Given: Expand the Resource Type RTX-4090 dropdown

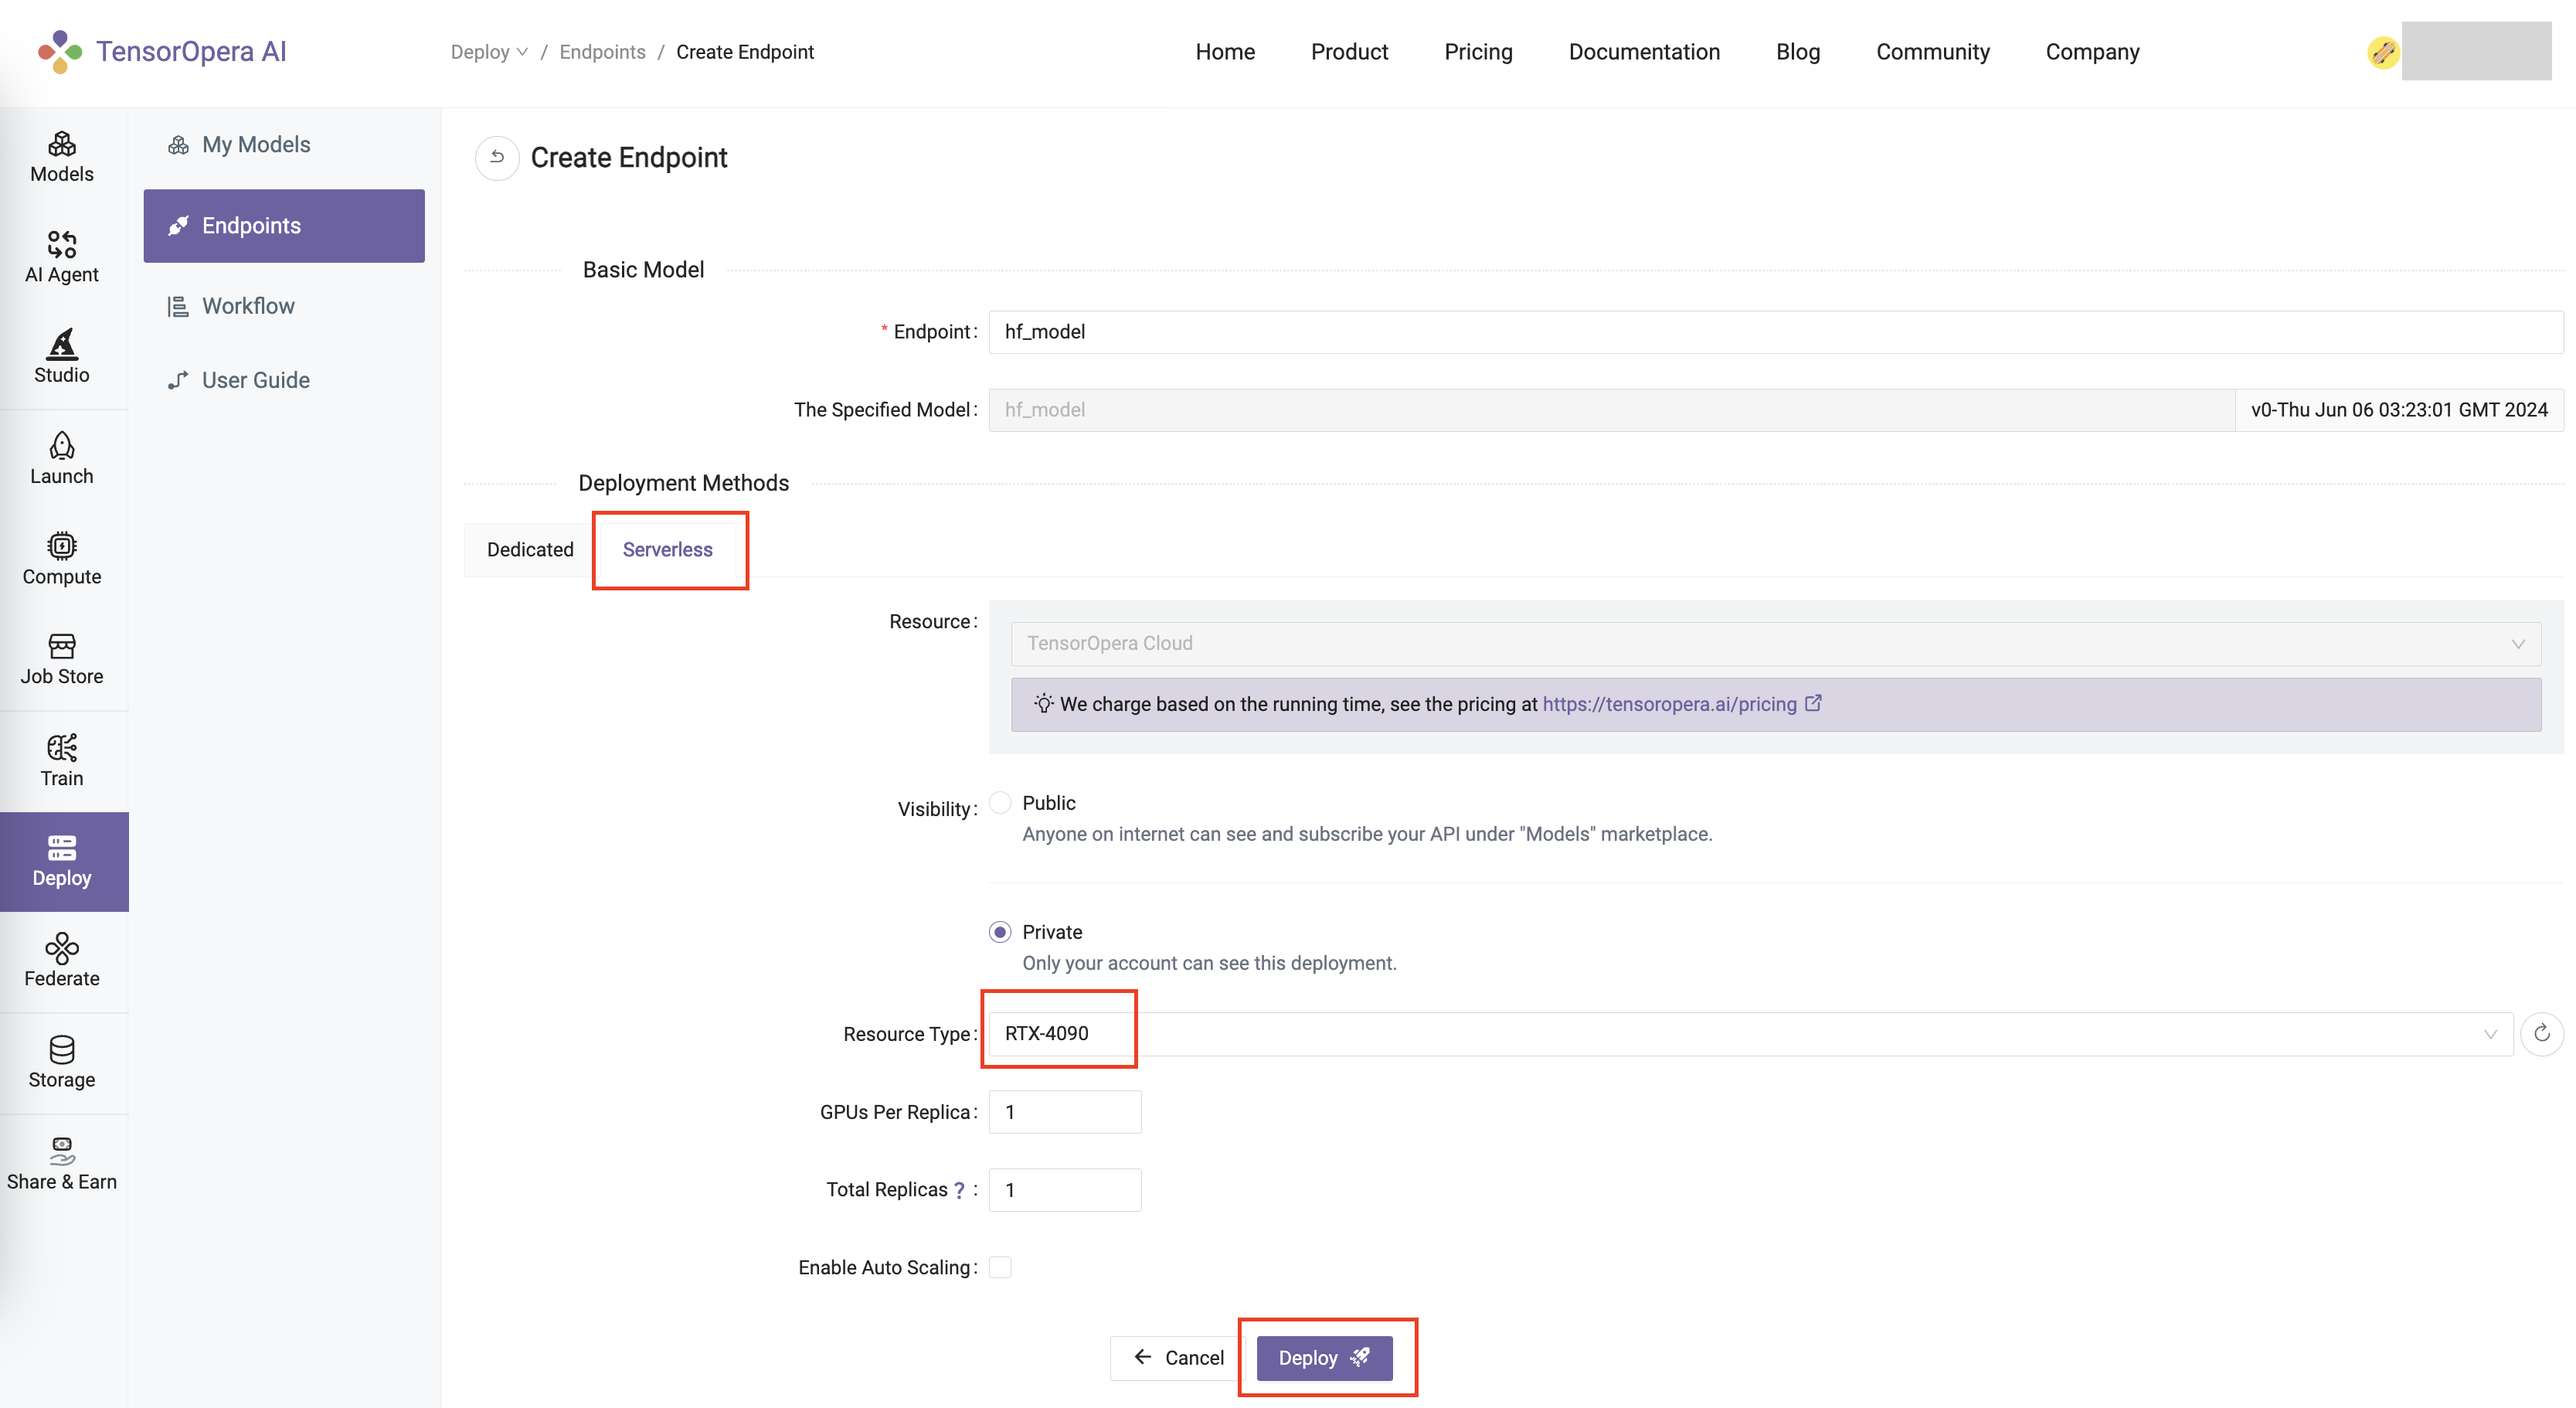Looking at the screenshot, I should point(1750,1034).
